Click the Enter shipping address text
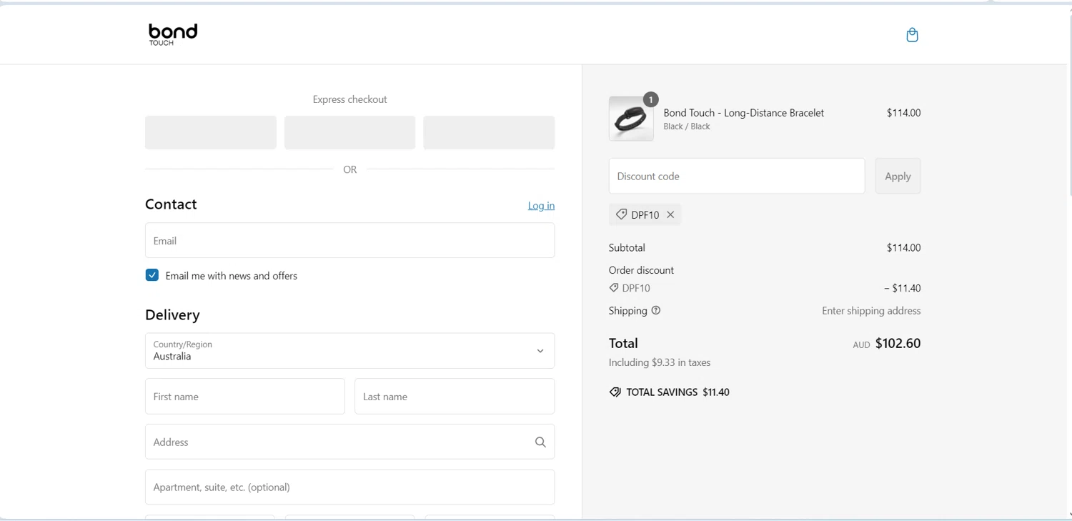Image resolution: width=1072 pixels, height=521 pixels. click(871, 311)
